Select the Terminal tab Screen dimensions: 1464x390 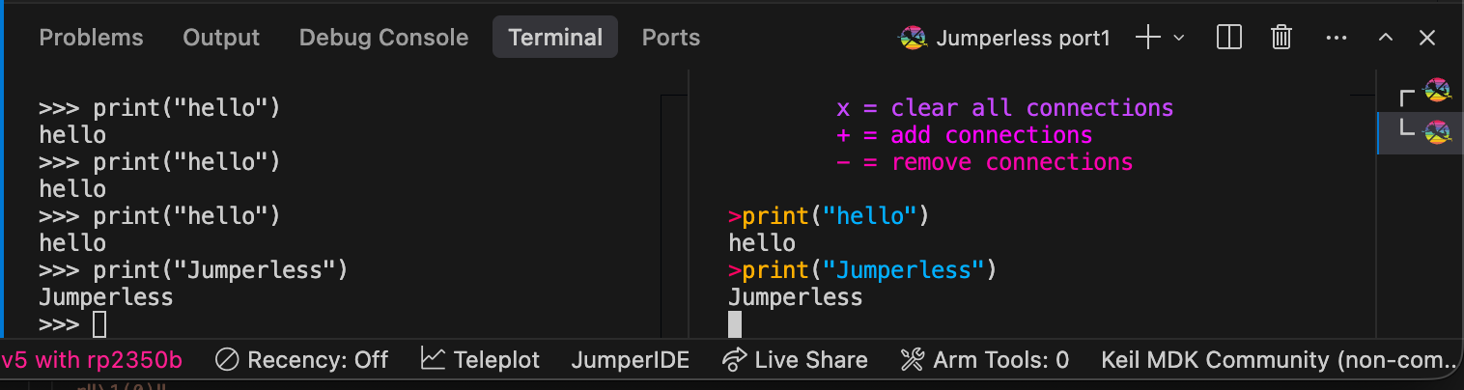pyautogui.click(x=555, y=38)
